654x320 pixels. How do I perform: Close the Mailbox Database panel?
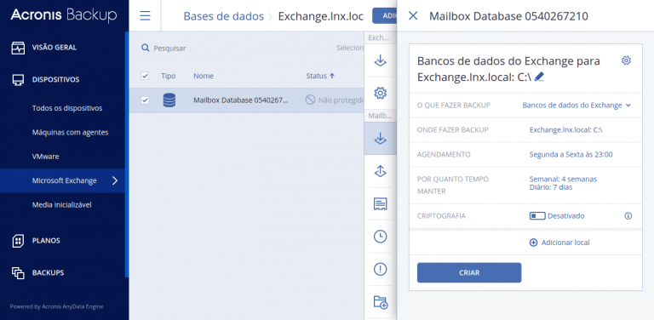pyautogui.click(x=413, y=16)
